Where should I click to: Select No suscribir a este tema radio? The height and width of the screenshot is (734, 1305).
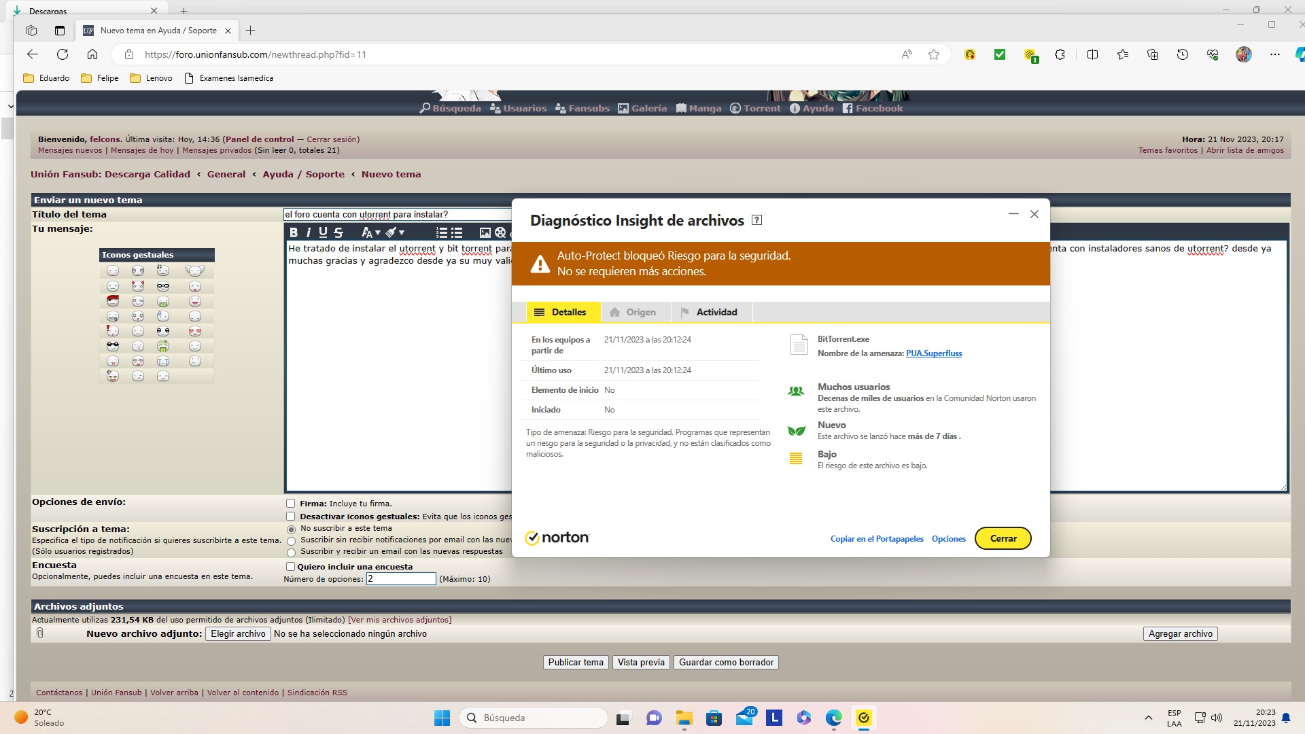(292, 529)
